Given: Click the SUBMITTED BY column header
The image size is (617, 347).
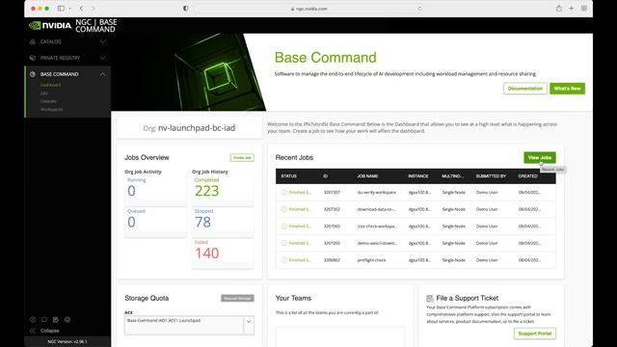Looking at the screenshot, I should [x=491, y=176].
